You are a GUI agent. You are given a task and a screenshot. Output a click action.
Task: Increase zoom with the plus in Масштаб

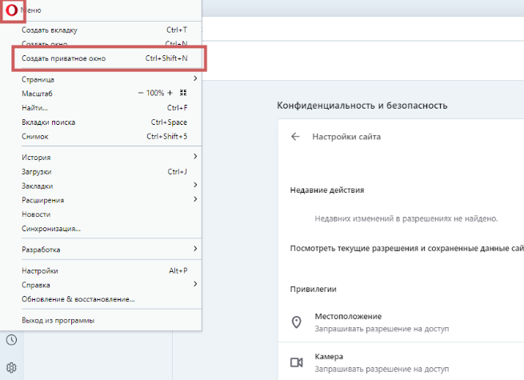(170, 94)
